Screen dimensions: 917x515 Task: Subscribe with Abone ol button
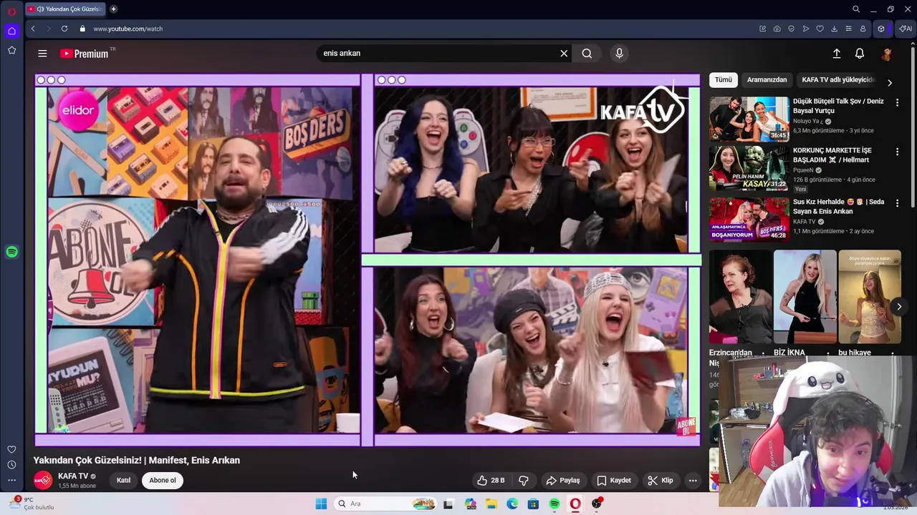coord(163,480)
